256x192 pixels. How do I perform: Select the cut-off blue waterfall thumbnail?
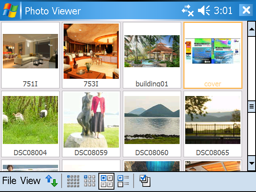pos(152,166)
